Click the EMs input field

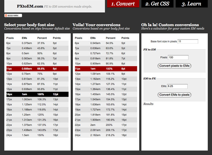pyautogui.click(x=177, y=86)
